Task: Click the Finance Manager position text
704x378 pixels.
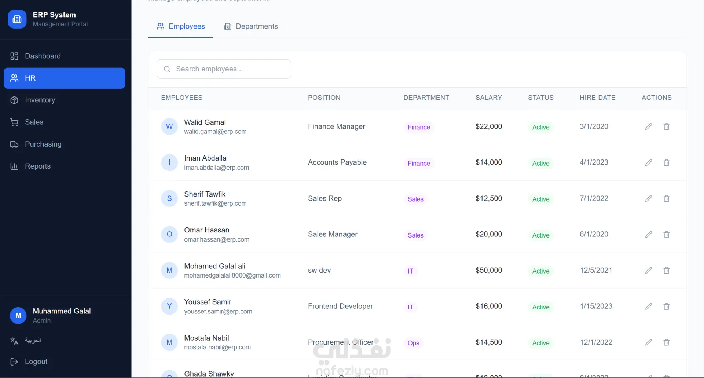Action: [x=337, y=126]
